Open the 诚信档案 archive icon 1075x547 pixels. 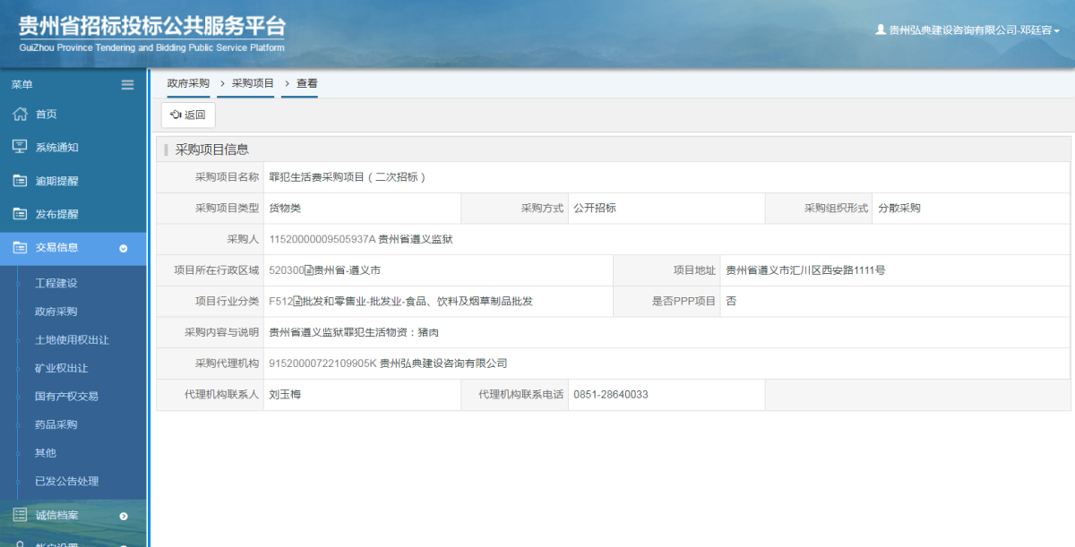click(19, 516)
